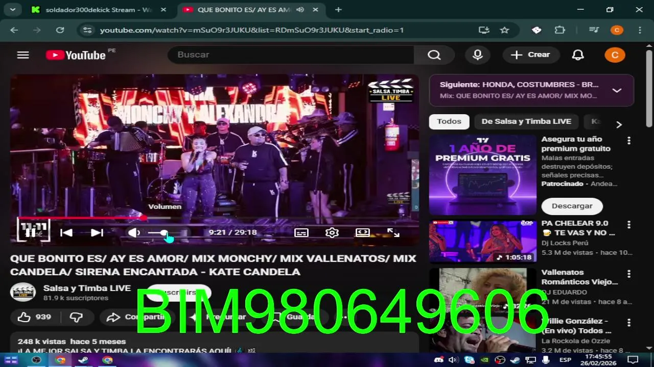Select the Todos filter chip
Screen dimensions: 654x367
tap(449, 121)
